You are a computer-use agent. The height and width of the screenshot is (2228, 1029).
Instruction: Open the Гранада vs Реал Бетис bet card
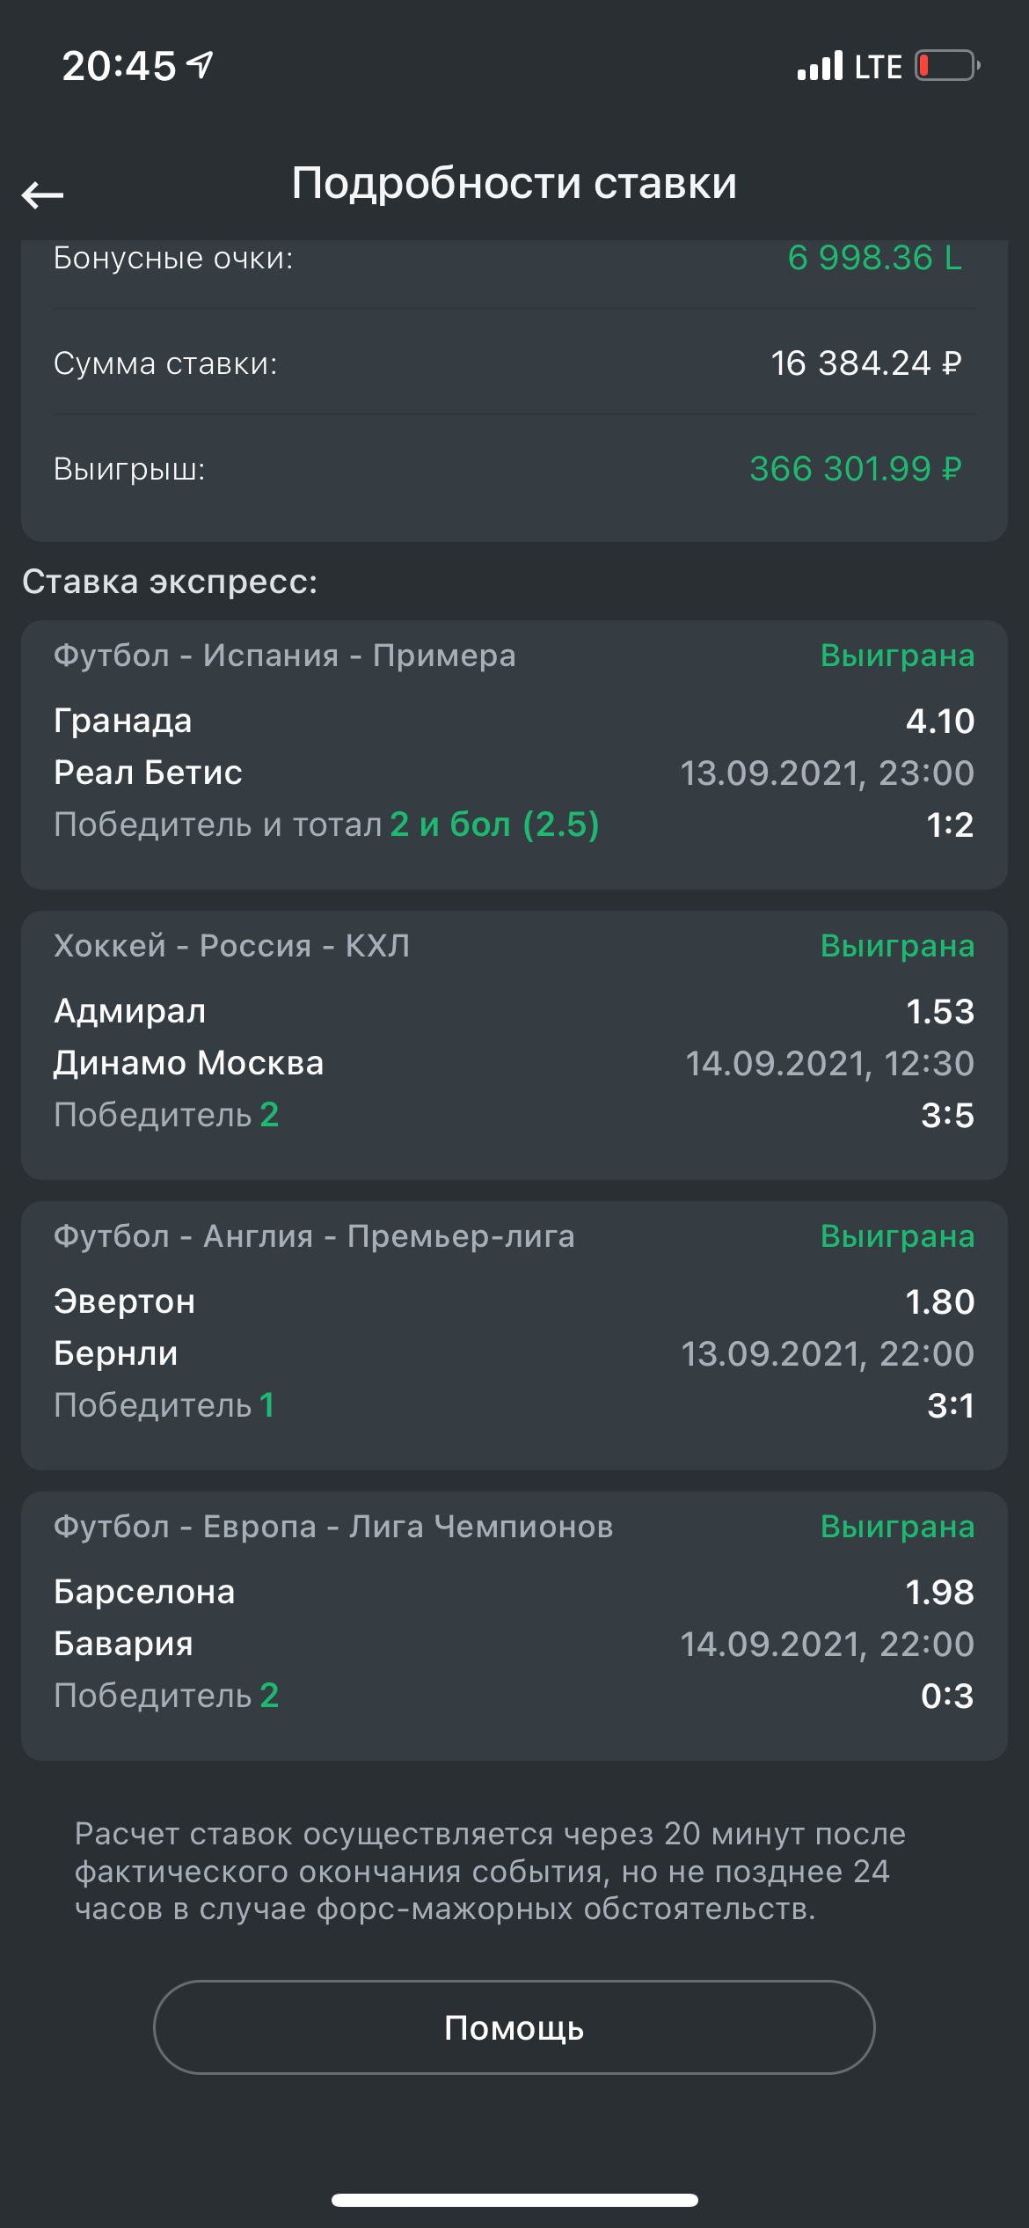coord(514,755)
